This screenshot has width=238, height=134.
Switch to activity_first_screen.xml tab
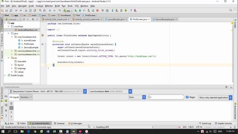tap(55, 19)
